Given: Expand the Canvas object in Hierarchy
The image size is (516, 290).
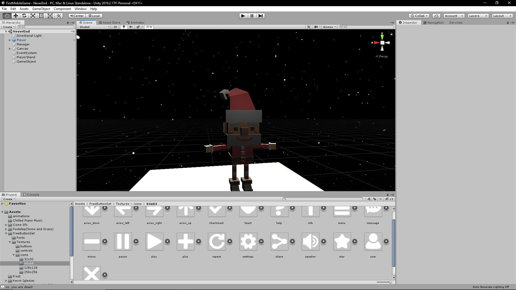Looking at the screenshot, I should (10, 49).
